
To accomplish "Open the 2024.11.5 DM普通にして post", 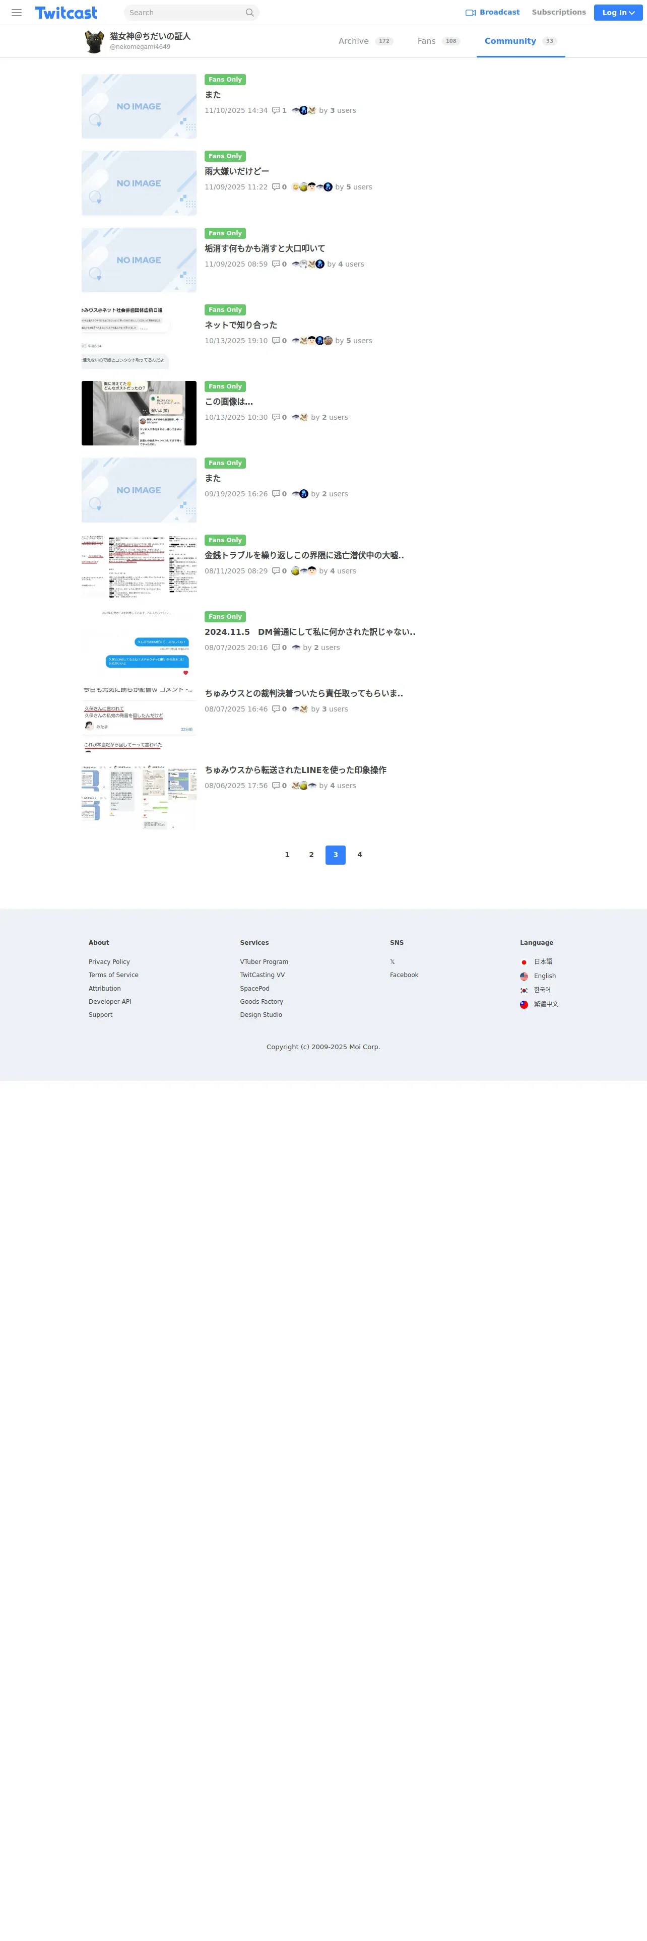I will [x=310, y=632].
